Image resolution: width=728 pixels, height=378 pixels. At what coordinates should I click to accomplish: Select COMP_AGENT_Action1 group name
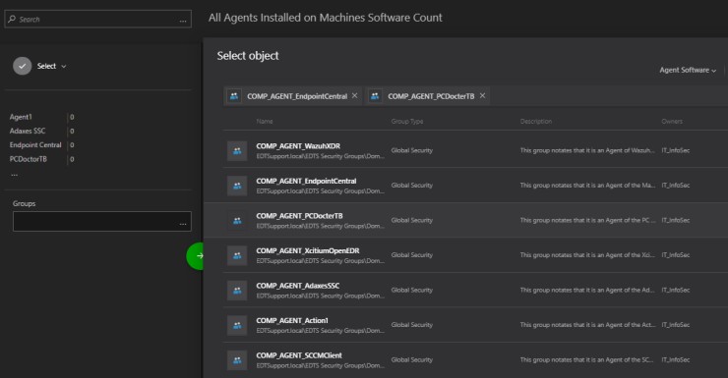pyautogui.click(x=292, y=320)
